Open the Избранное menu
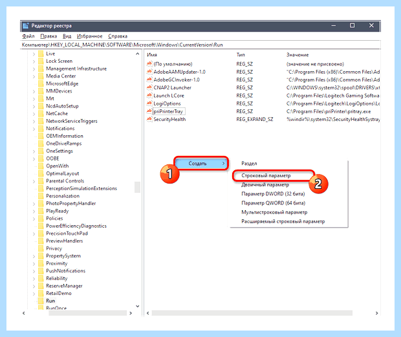 click(89, 36)
